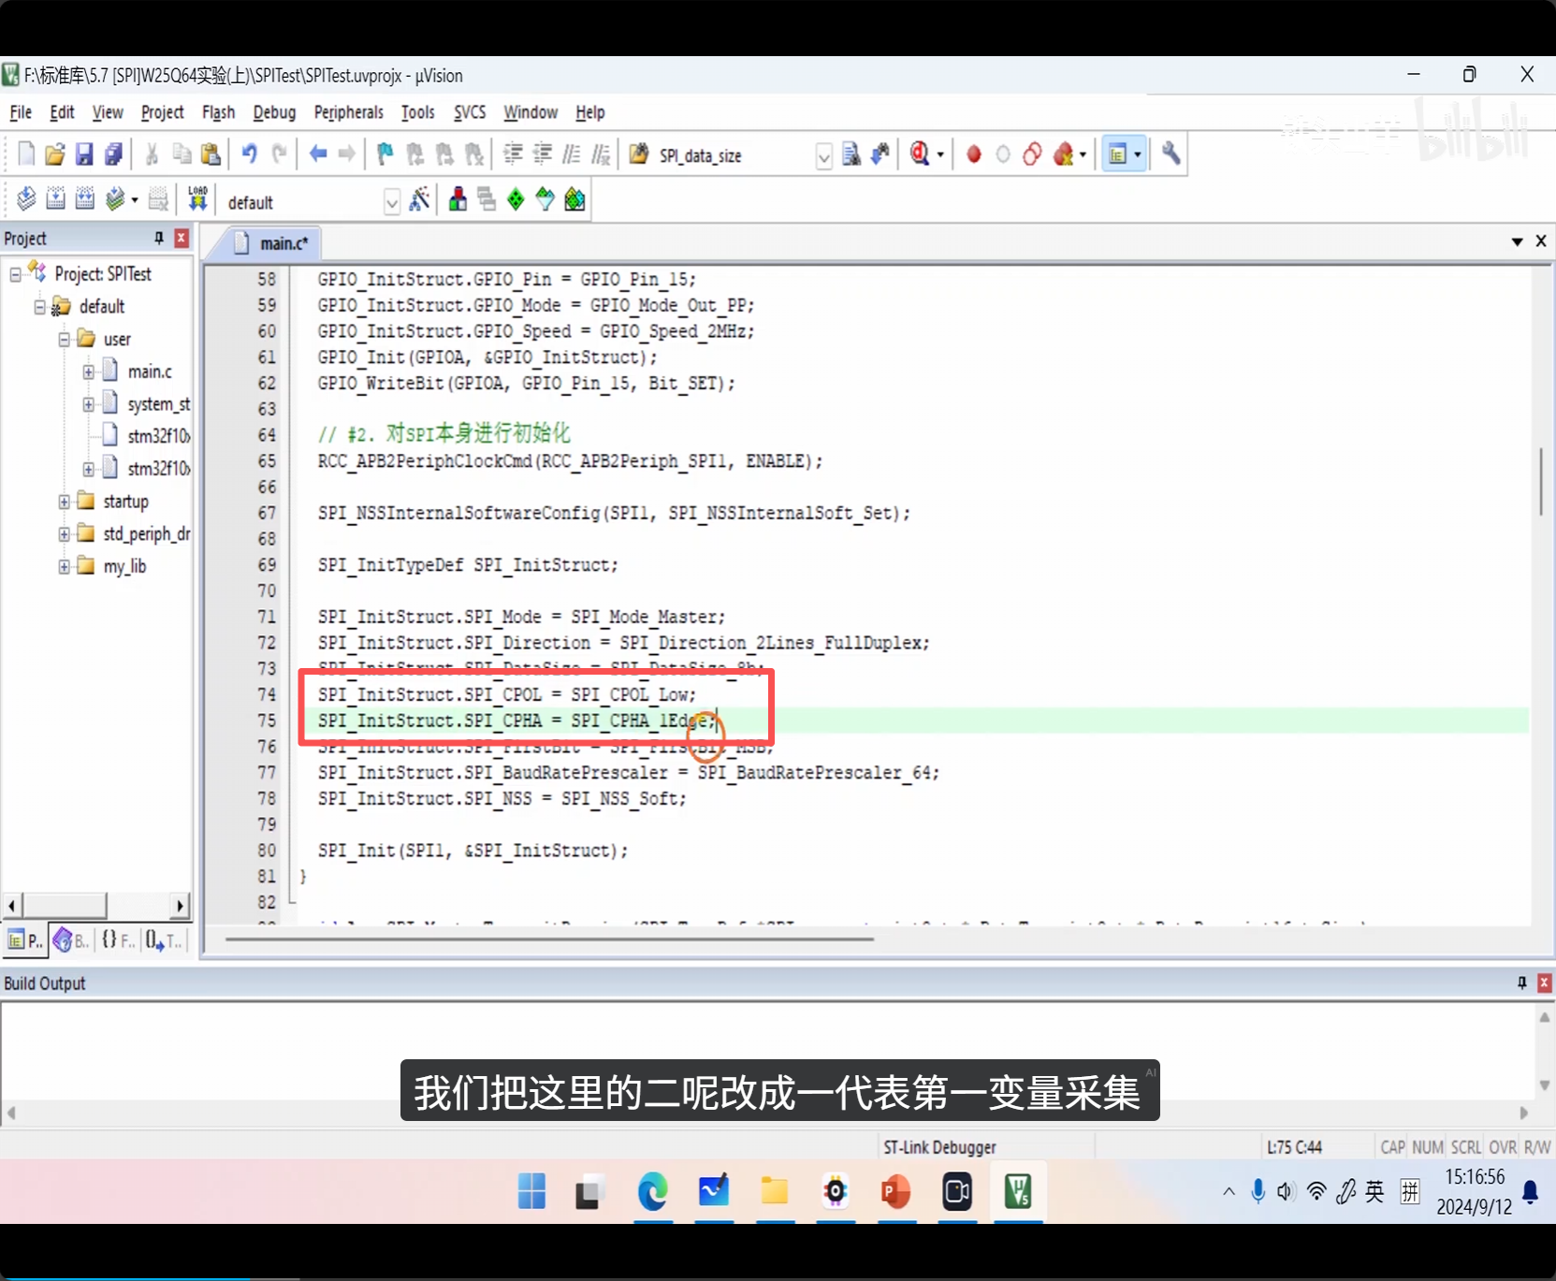Expand the std_periph_dr folder
Image resolution: width=1556 pixels, height=1281 pixels.
click(64, 534)
